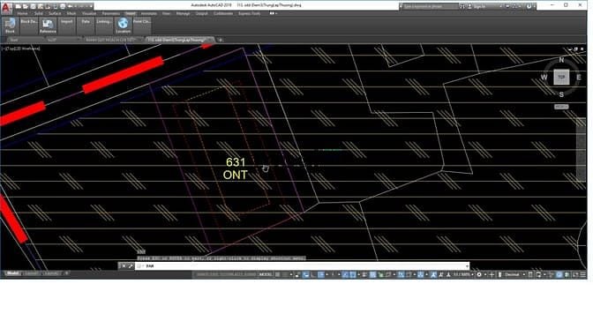Open the Annotate ribbon tab

coord(148,13)
